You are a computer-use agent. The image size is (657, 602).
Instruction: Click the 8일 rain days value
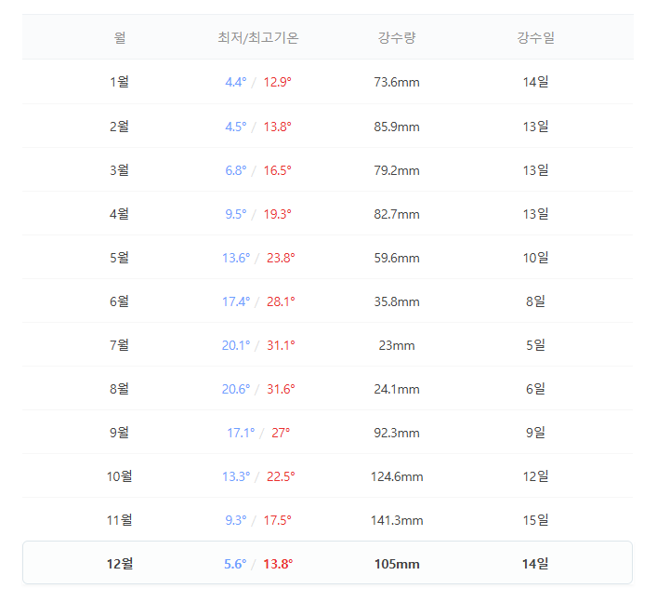pyautogui.click(x=535, y=301)
